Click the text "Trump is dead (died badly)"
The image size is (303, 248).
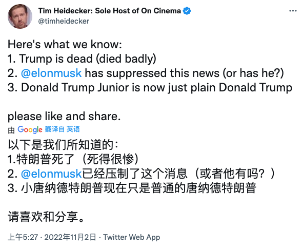coord(88,59)
